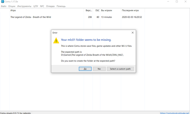Image resolution: width=190 pixels, height=114 pixels.
Task: Sort by Вы играли column header
Action: (106, 10)
